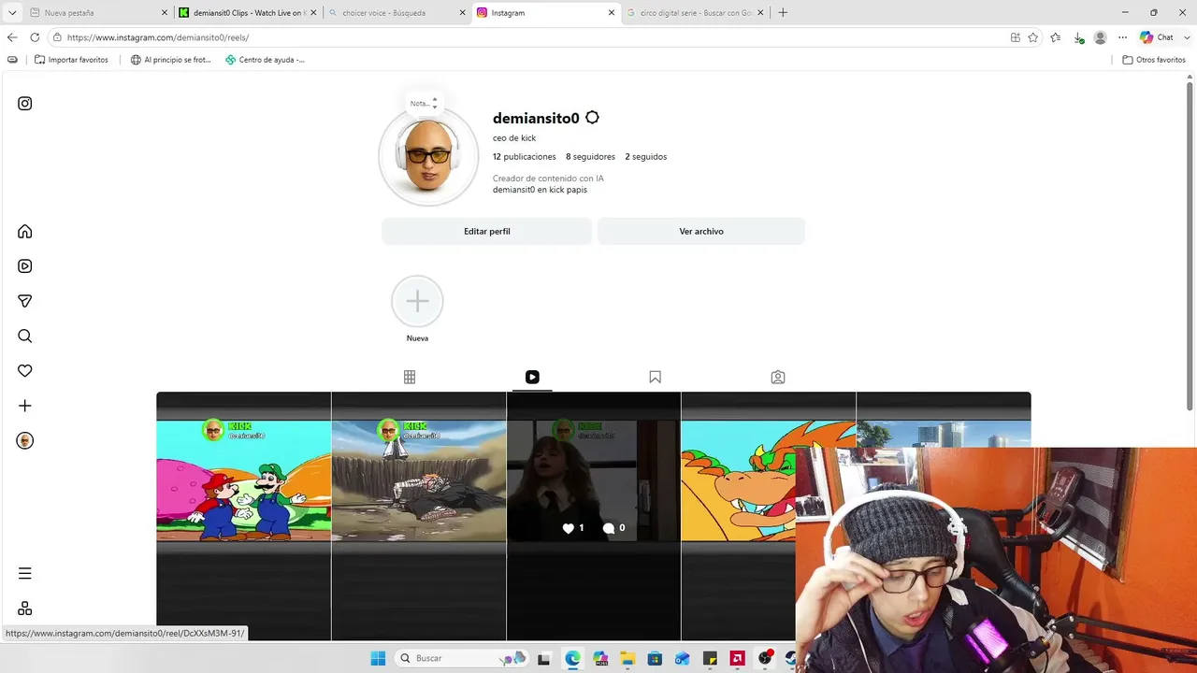Image resolution: width=1197 pixels, height=673 pixels.
Task: Open profile avatar in sidebar
Action: point(25,441)
